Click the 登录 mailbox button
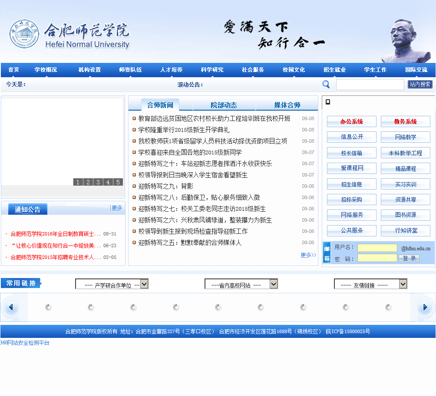The height and width of the screenshot is (396, 436). tap(410, 259)
